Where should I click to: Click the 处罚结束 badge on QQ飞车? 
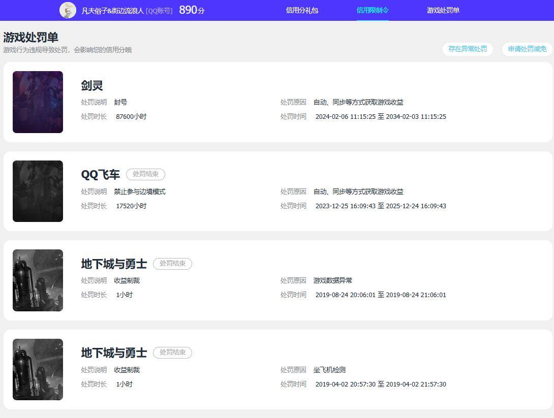coord(145,174)
